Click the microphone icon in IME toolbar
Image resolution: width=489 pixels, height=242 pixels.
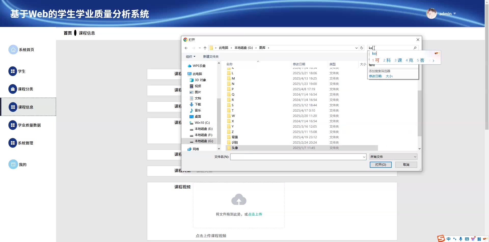pyautogui.click(x=460, y=239)
